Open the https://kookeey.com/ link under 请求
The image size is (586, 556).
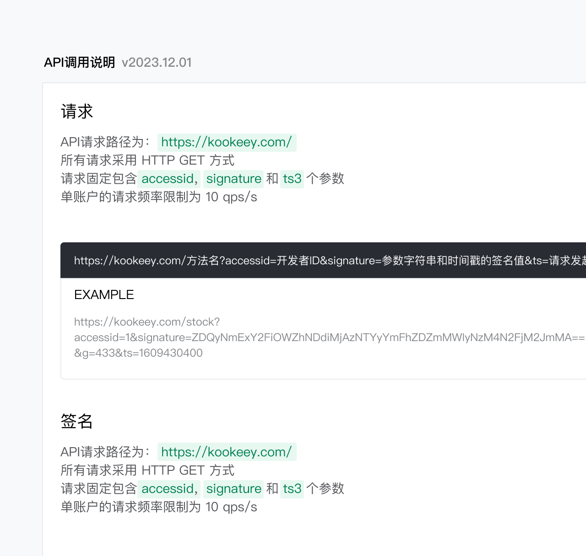227,142
